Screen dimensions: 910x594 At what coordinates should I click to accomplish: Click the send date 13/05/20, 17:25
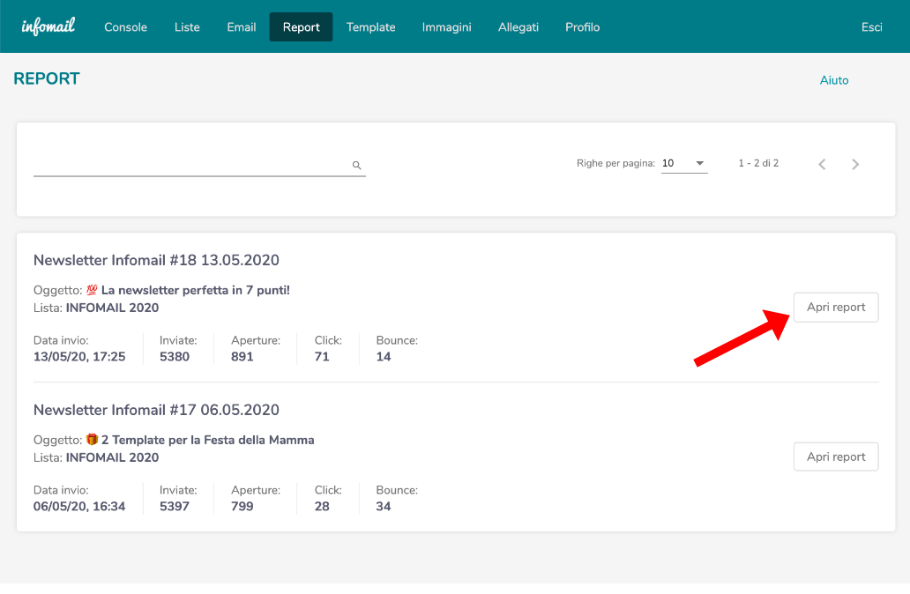point(79,357)
